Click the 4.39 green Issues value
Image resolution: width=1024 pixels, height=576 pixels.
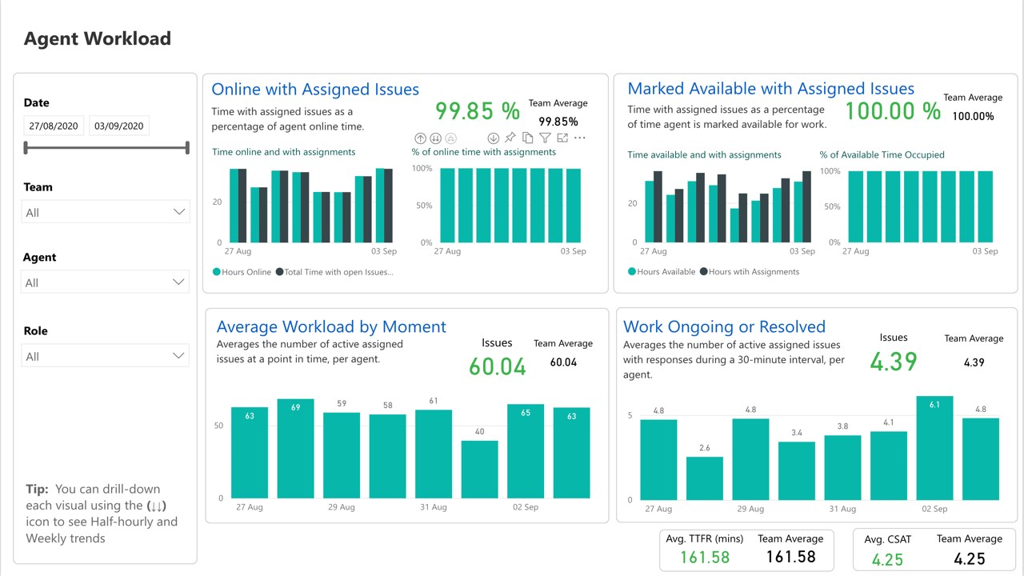pos(894,362)
